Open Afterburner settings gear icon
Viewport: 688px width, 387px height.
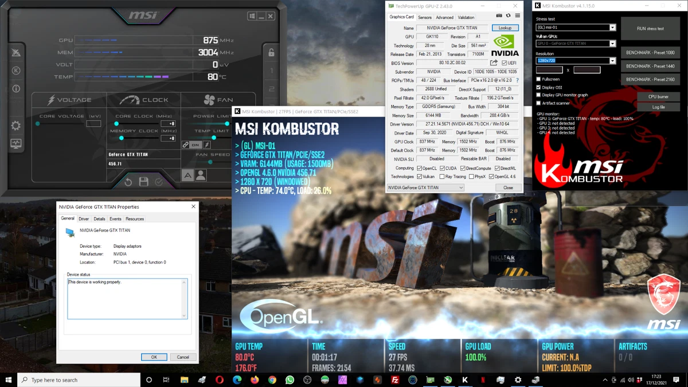click(x=16, y=126)
